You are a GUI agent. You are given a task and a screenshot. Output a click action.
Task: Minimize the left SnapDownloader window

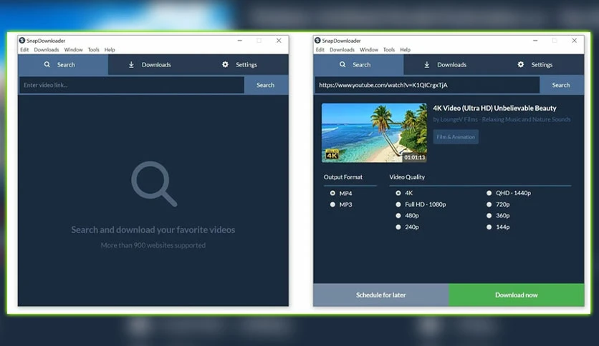click(239, 41)
